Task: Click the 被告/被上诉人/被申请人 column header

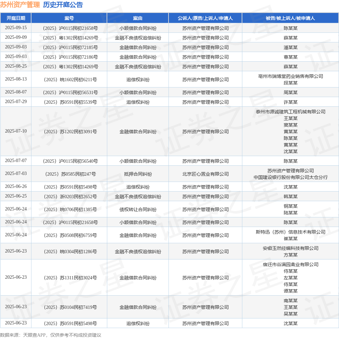Action: pos(290,18)
